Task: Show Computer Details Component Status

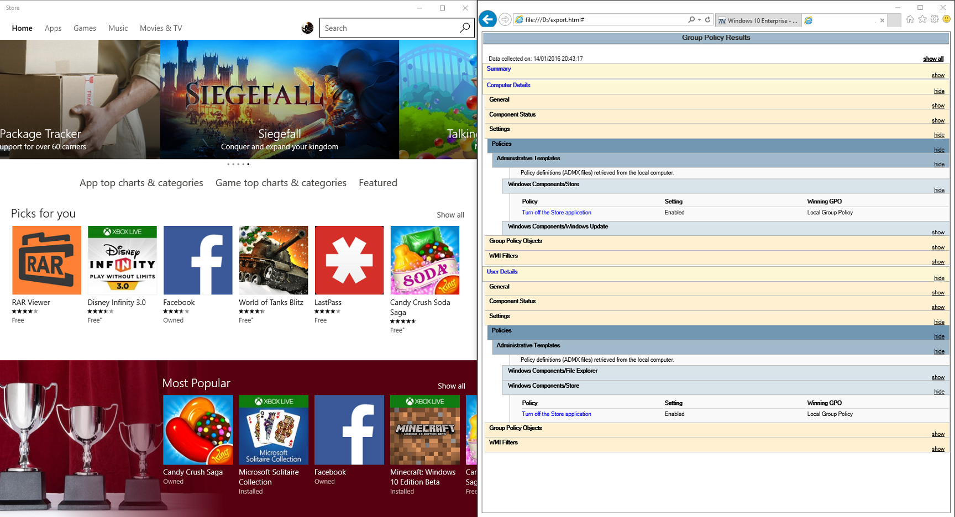Action: 938,120
